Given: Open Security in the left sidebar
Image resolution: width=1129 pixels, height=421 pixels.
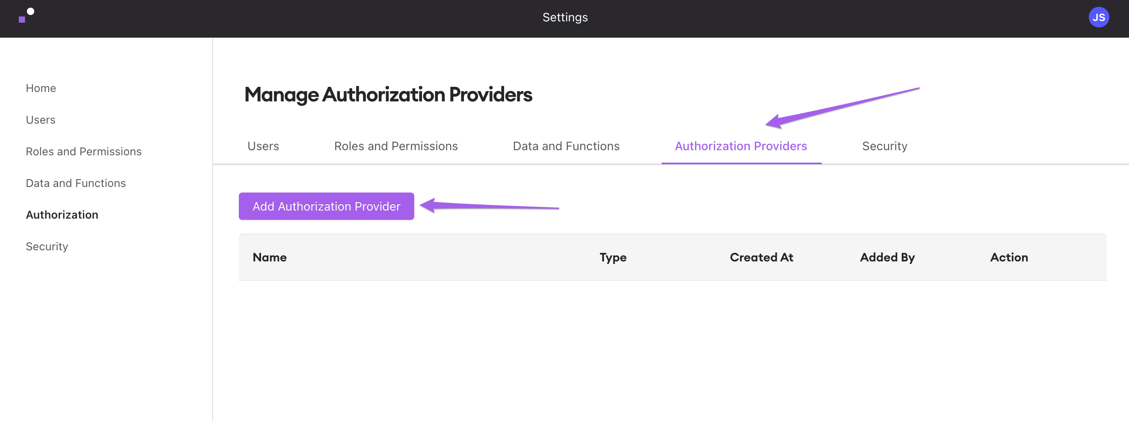Looking at the screenshot, I should [x=47, y=246].
